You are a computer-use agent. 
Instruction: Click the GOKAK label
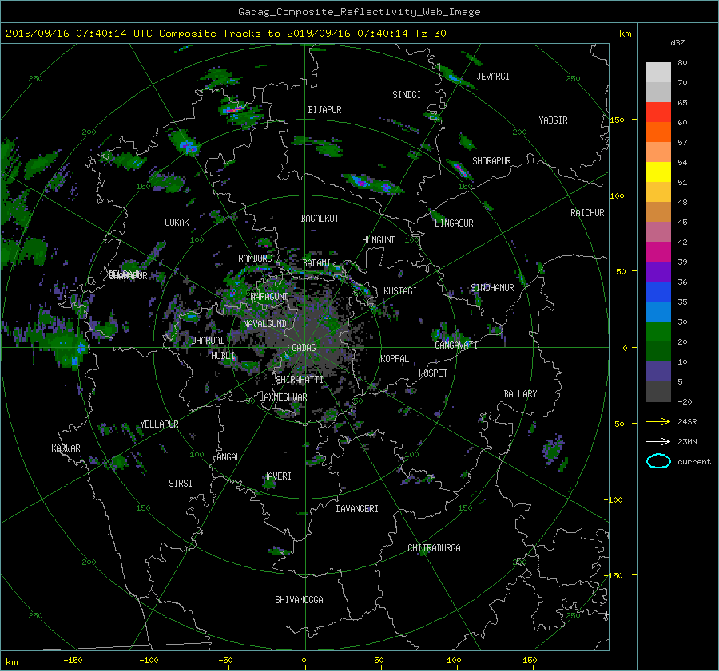[x=177, y=223]
